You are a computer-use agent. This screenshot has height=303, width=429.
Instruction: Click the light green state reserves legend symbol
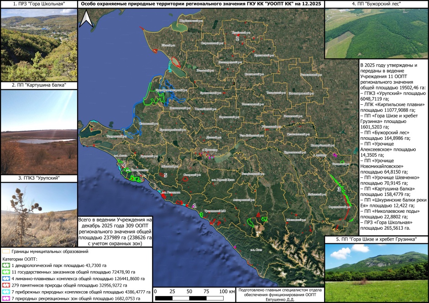pyautogui.click(x=6, y=272)
